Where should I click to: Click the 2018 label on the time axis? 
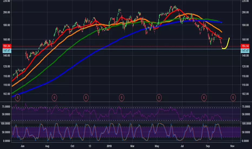[109, 146]
